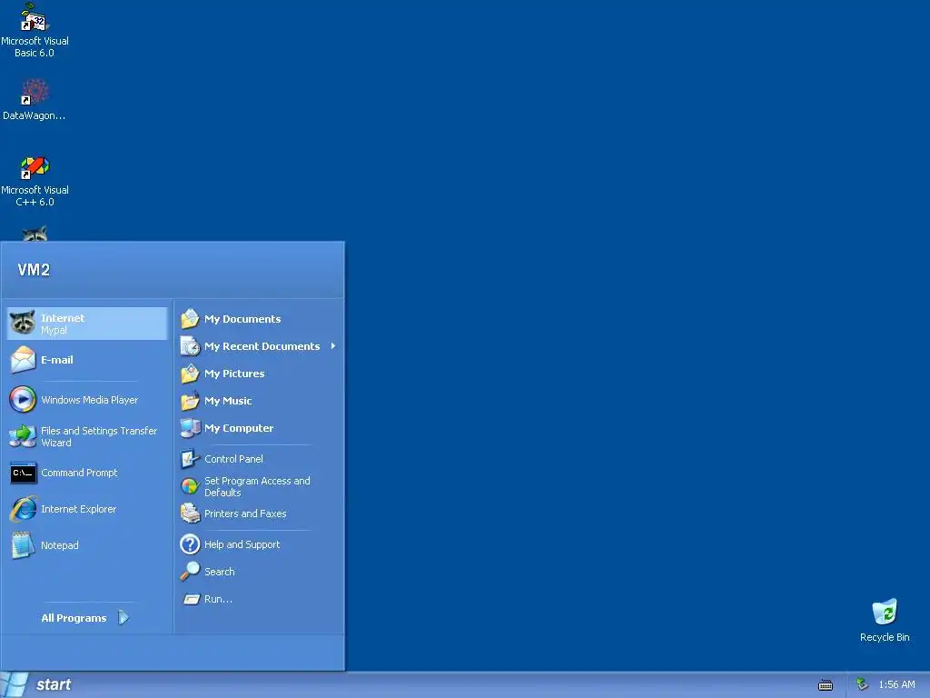
Task: Click the Mypal raccoon icon in Start menu
Action: coord(23,323)
